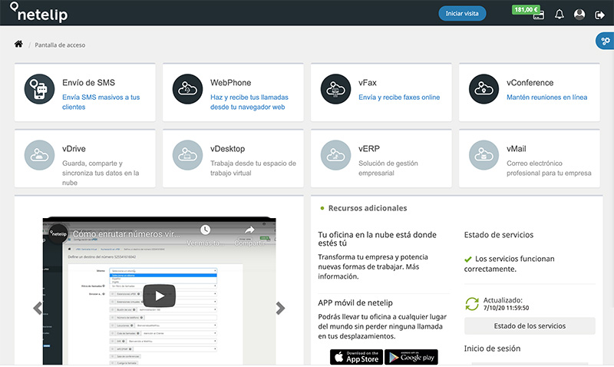Click the vDrive title

pos(74,149)
